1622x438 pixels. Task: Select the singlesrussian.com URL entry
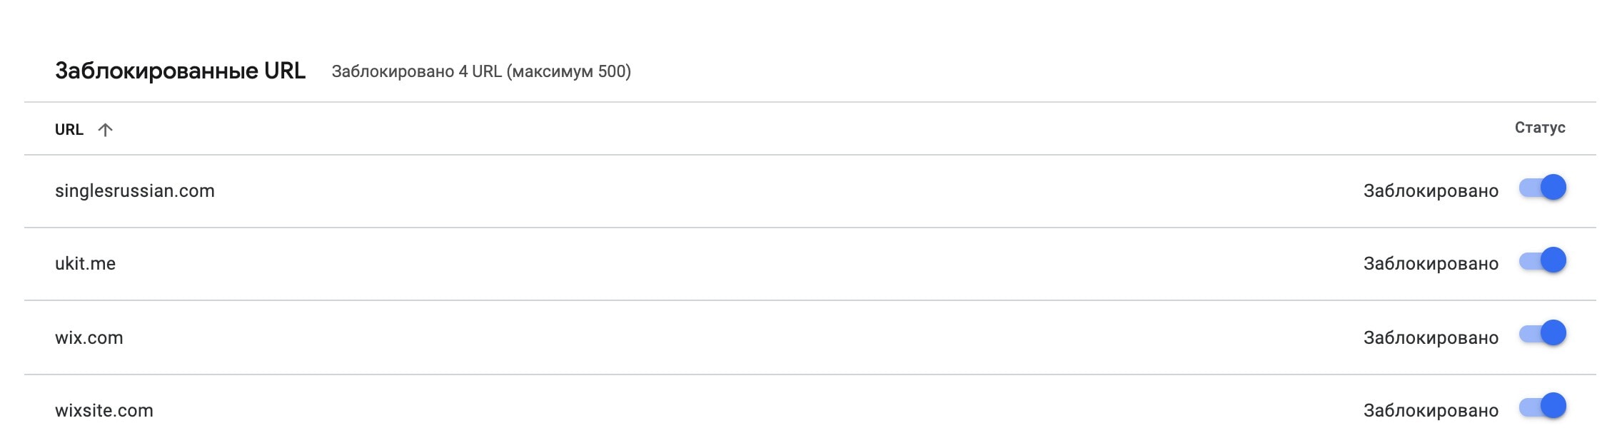(x=135, y=191)
